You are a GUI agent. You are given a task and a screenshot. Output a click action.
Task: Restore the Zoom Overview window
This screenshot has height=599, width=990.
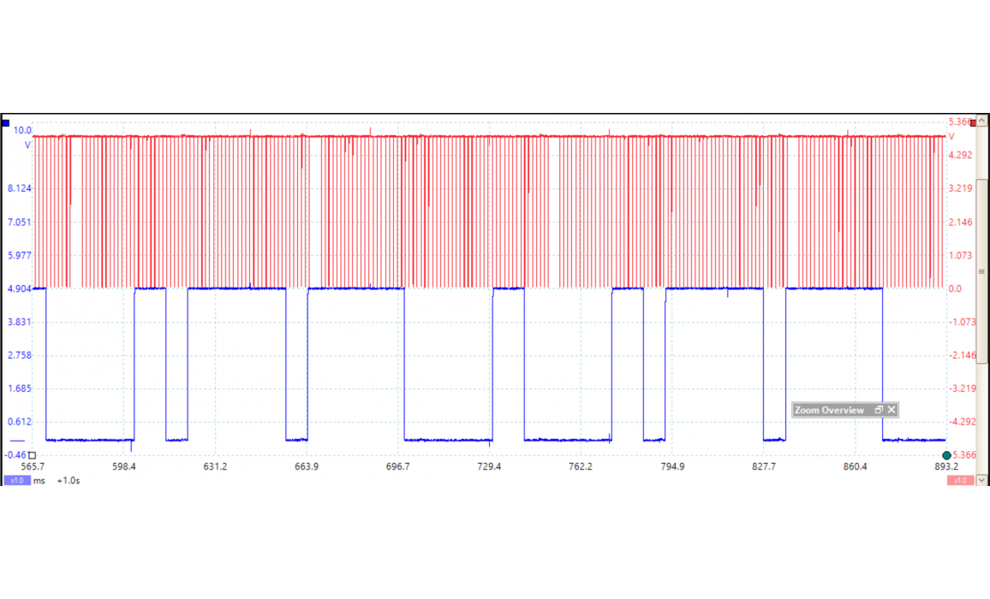[x=879, y=411]
